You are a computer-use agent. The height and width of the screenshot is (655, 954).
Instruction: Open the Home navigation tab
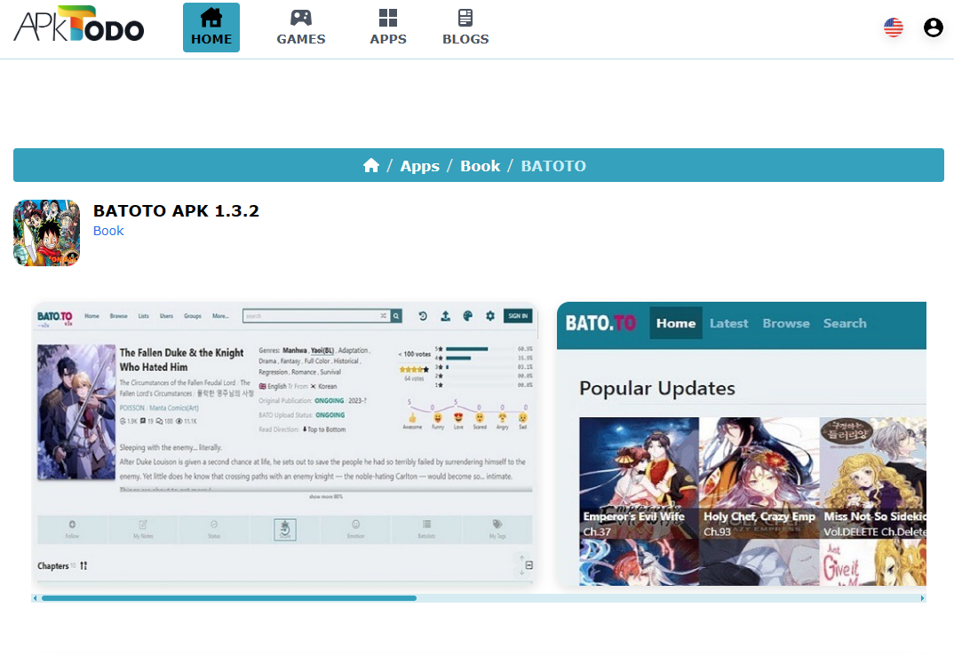coord(211,28)
